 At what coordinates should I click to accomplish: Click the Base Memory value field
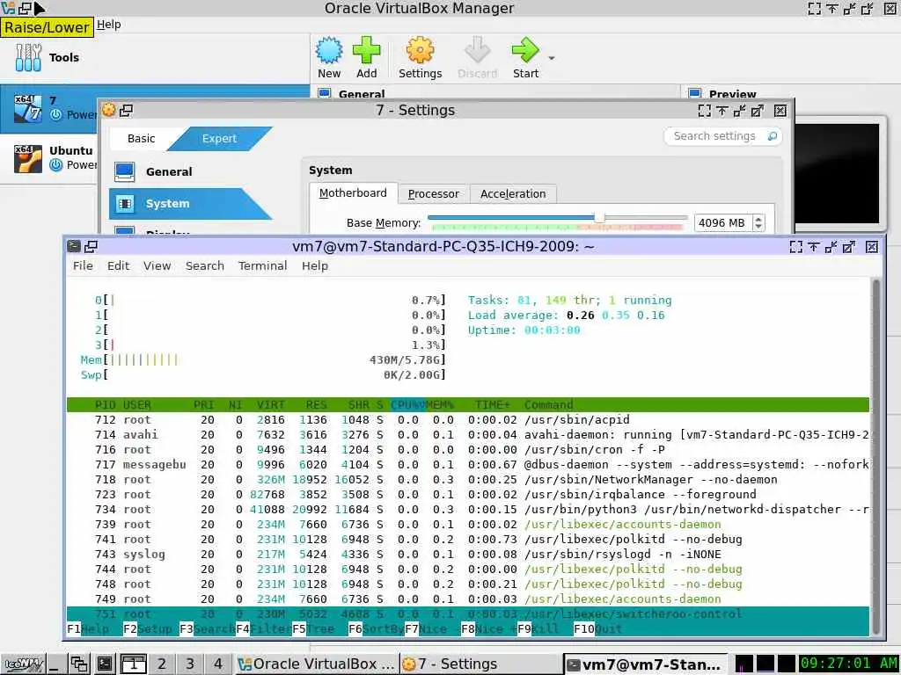(x=722, y=222)
